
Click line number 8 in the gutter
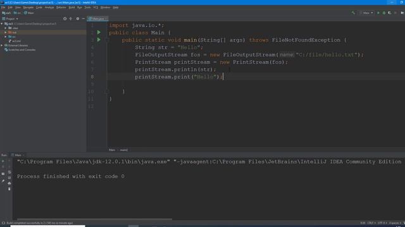point(92,77)
